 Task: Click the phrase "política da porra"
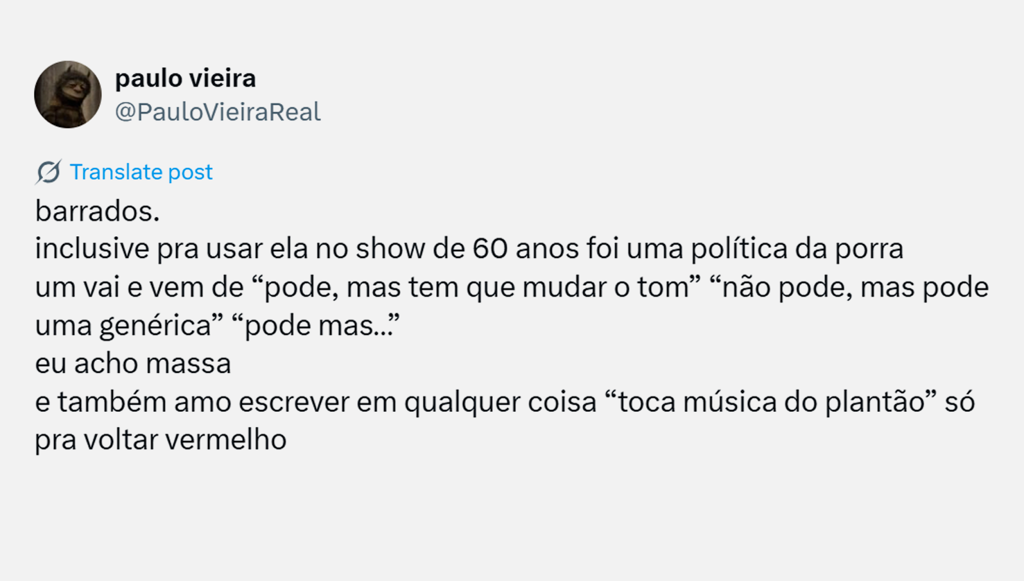[x=797, y=249]
